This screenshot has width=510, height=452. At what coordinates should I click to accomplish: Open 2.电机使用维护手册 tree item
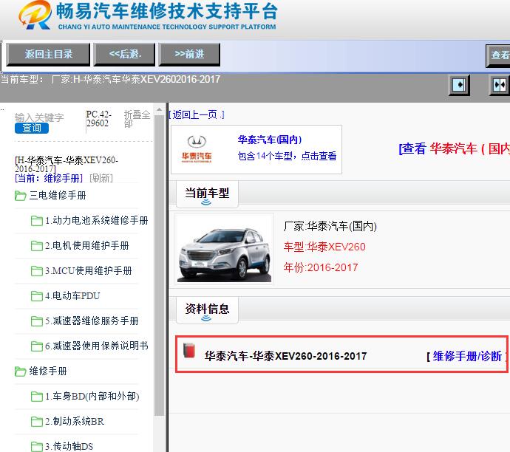(x=87, y=246)
